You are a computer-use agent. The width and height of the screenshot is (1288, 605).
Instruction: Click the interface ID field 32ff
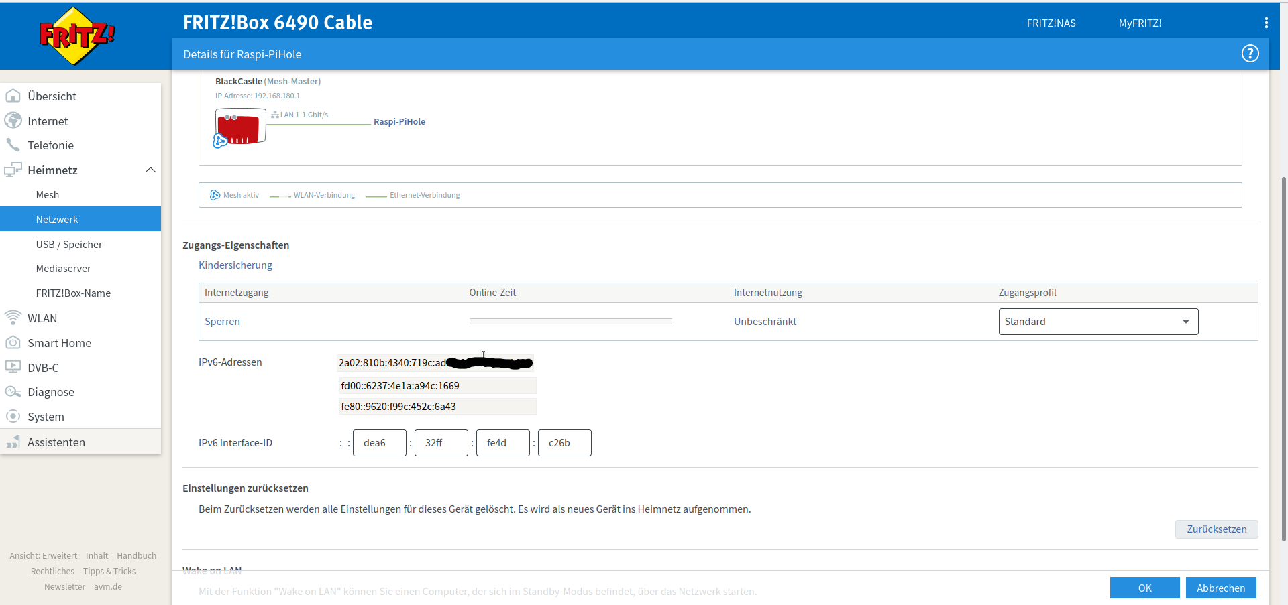click(x=441, y=443)
